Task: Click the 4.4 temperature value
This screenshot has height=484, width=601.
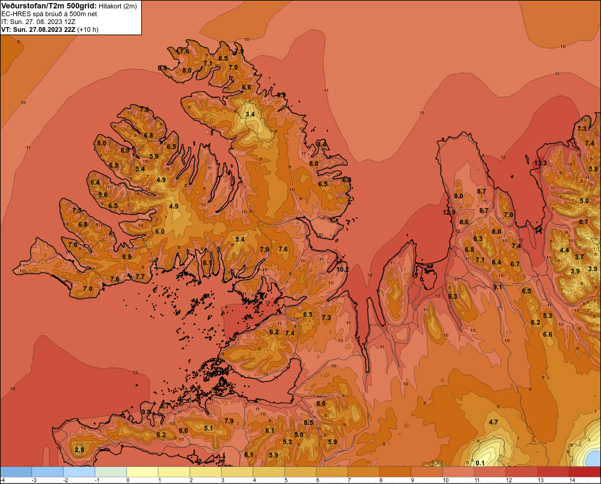Action: (x=564, y=250)
